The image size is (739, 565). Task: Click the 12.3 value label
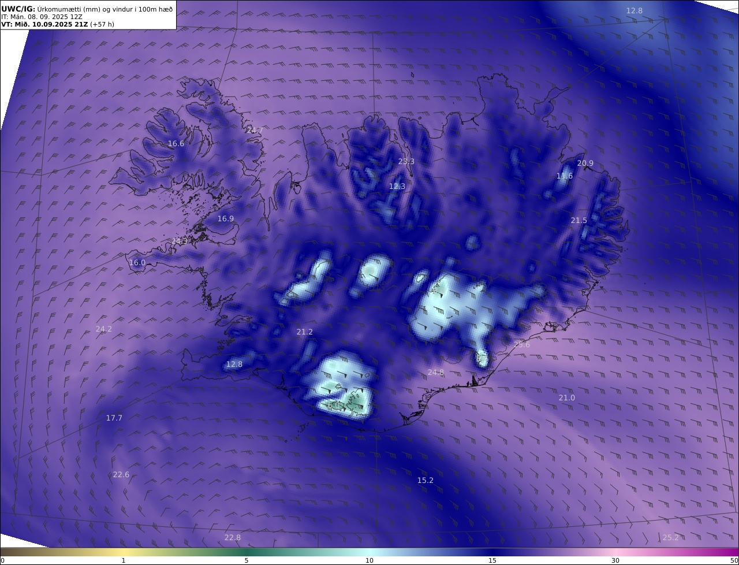pyautogui.click(x=397, y=187)
